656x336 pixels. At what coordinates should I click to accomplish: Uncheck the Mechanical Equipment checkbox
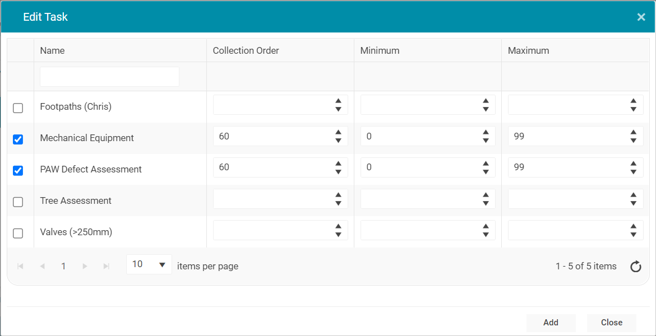point(18,139)
